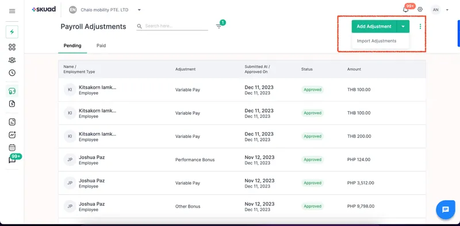Open the messages sidebar icon with 99+ badge

(x=12, y=160)
